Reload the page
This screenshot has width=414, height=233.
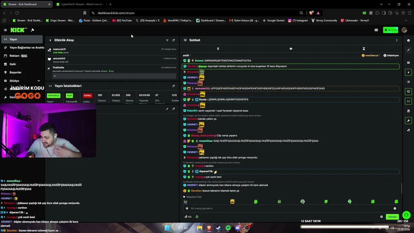[17, 13]
